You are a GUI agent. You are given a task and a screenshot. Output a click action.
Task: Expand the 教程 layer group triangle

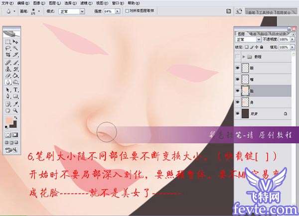(x=244, y=57)
